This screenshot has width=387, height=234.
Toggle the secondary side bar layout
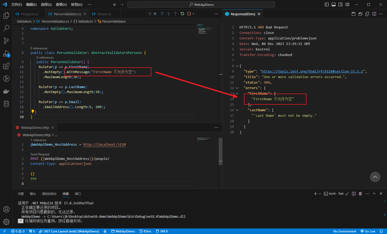point(340,4)
